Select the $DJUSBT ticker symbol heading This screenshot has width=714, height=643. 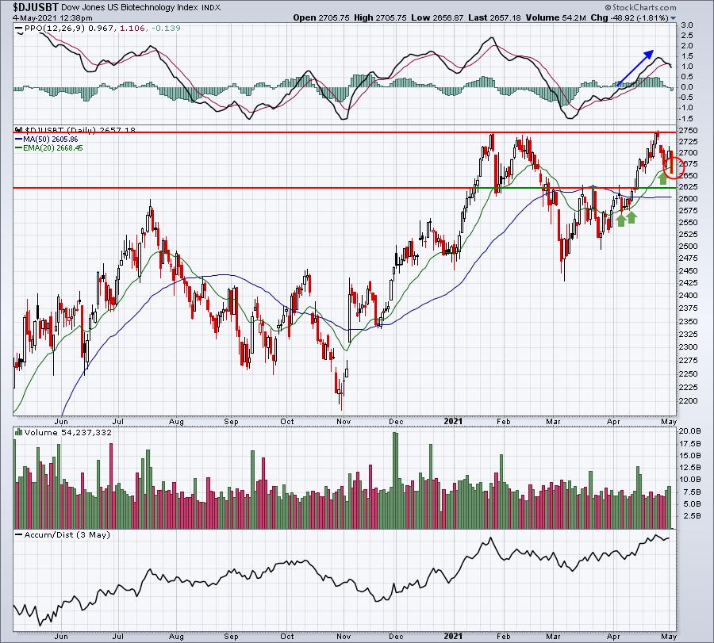pyautogui.click(x=36, y=7)
